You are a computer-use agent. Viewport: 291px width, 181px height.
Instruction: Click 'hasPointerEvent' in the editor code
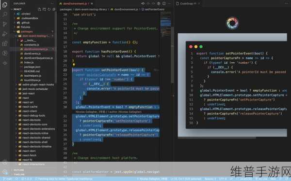(x=114, y=52)
